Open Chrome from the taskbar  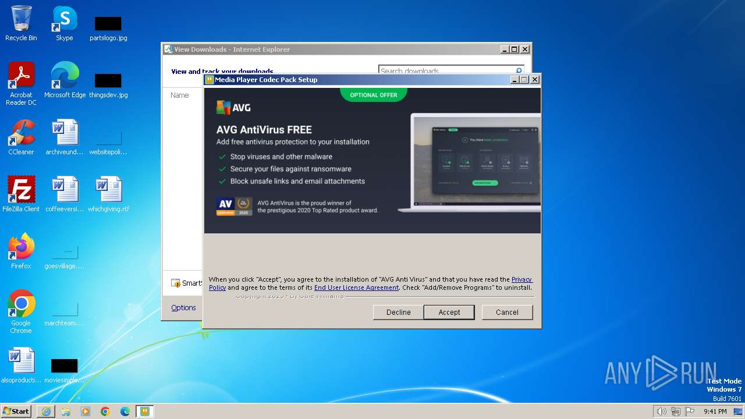105,411
